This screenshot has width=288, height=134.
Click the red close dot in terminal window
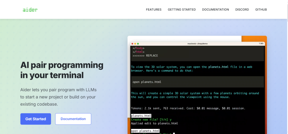[x=132, y=44]
